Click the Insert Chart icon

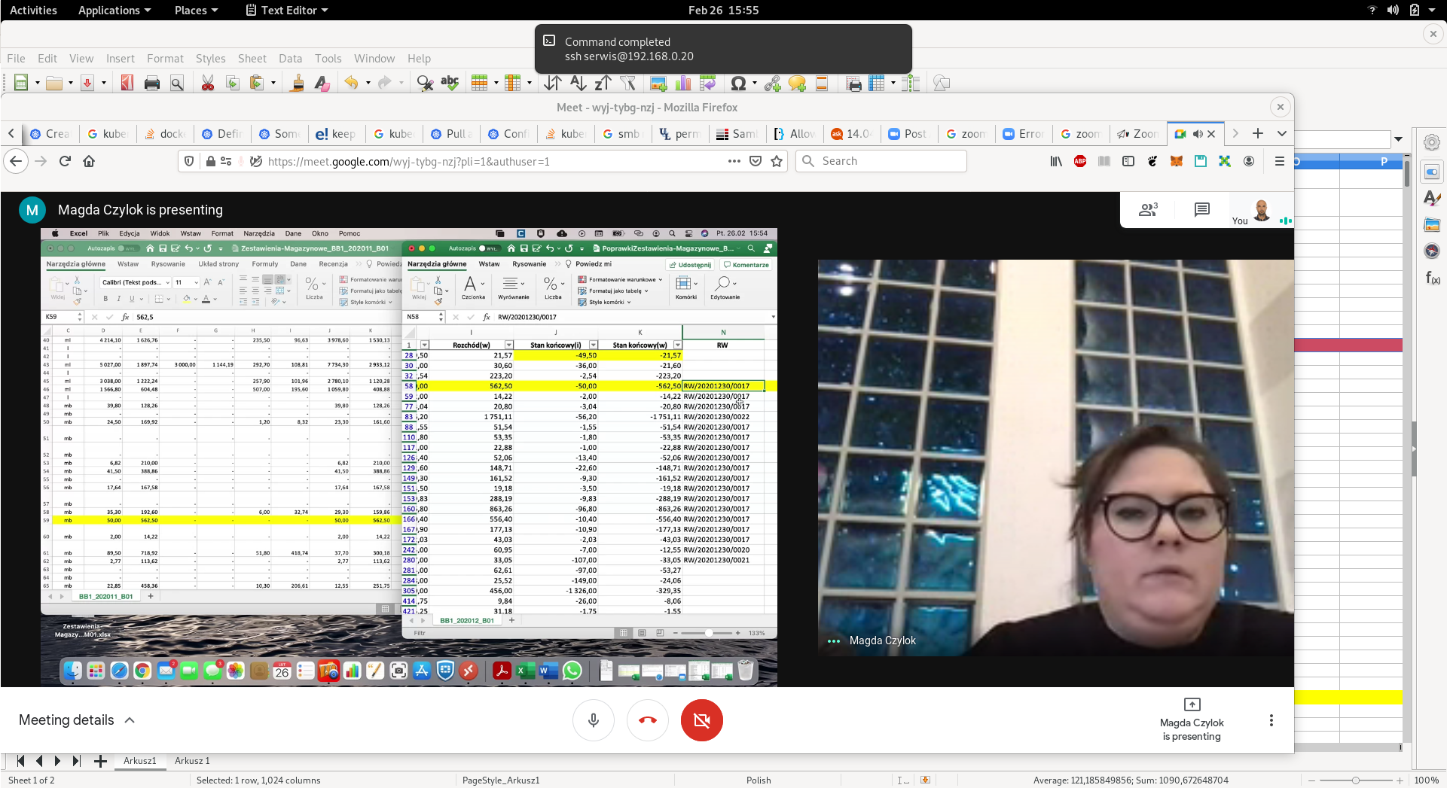pos(683,84)
